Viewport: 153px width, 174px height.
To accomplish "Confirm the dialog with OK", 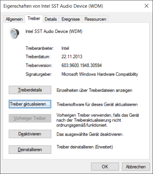I will tap(105, 167).
